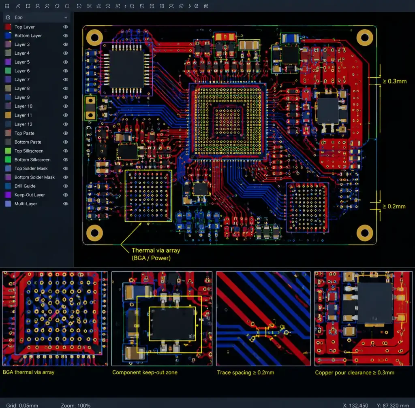This screenshot has width=415, height=408.
Task: Open the Keep-Out Layer purple swatch
Action: 8,195
